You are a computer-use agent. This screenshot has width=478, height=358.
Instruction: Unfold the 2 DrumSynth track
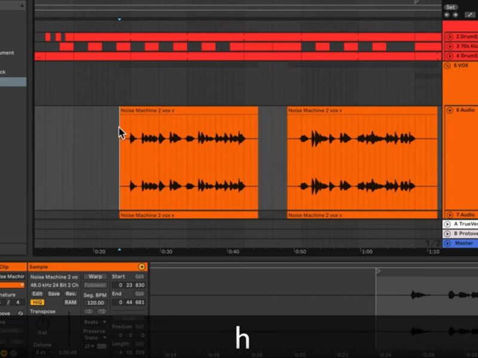(449, 37)
